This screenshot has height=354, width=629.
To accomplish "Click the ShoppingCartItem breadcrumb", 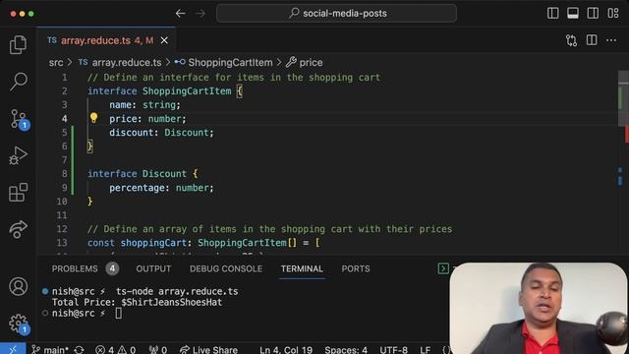I will pos(223,63).
